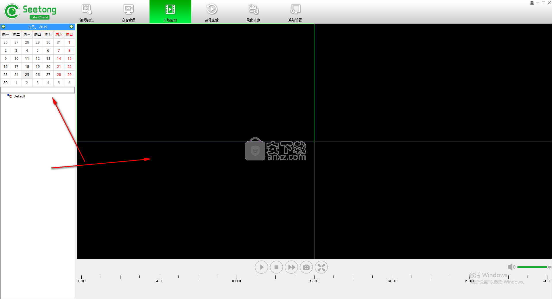Click the volume slider handle
Image resolution: width=552 pixels, height=299 pixels.
tap(549, 267)
